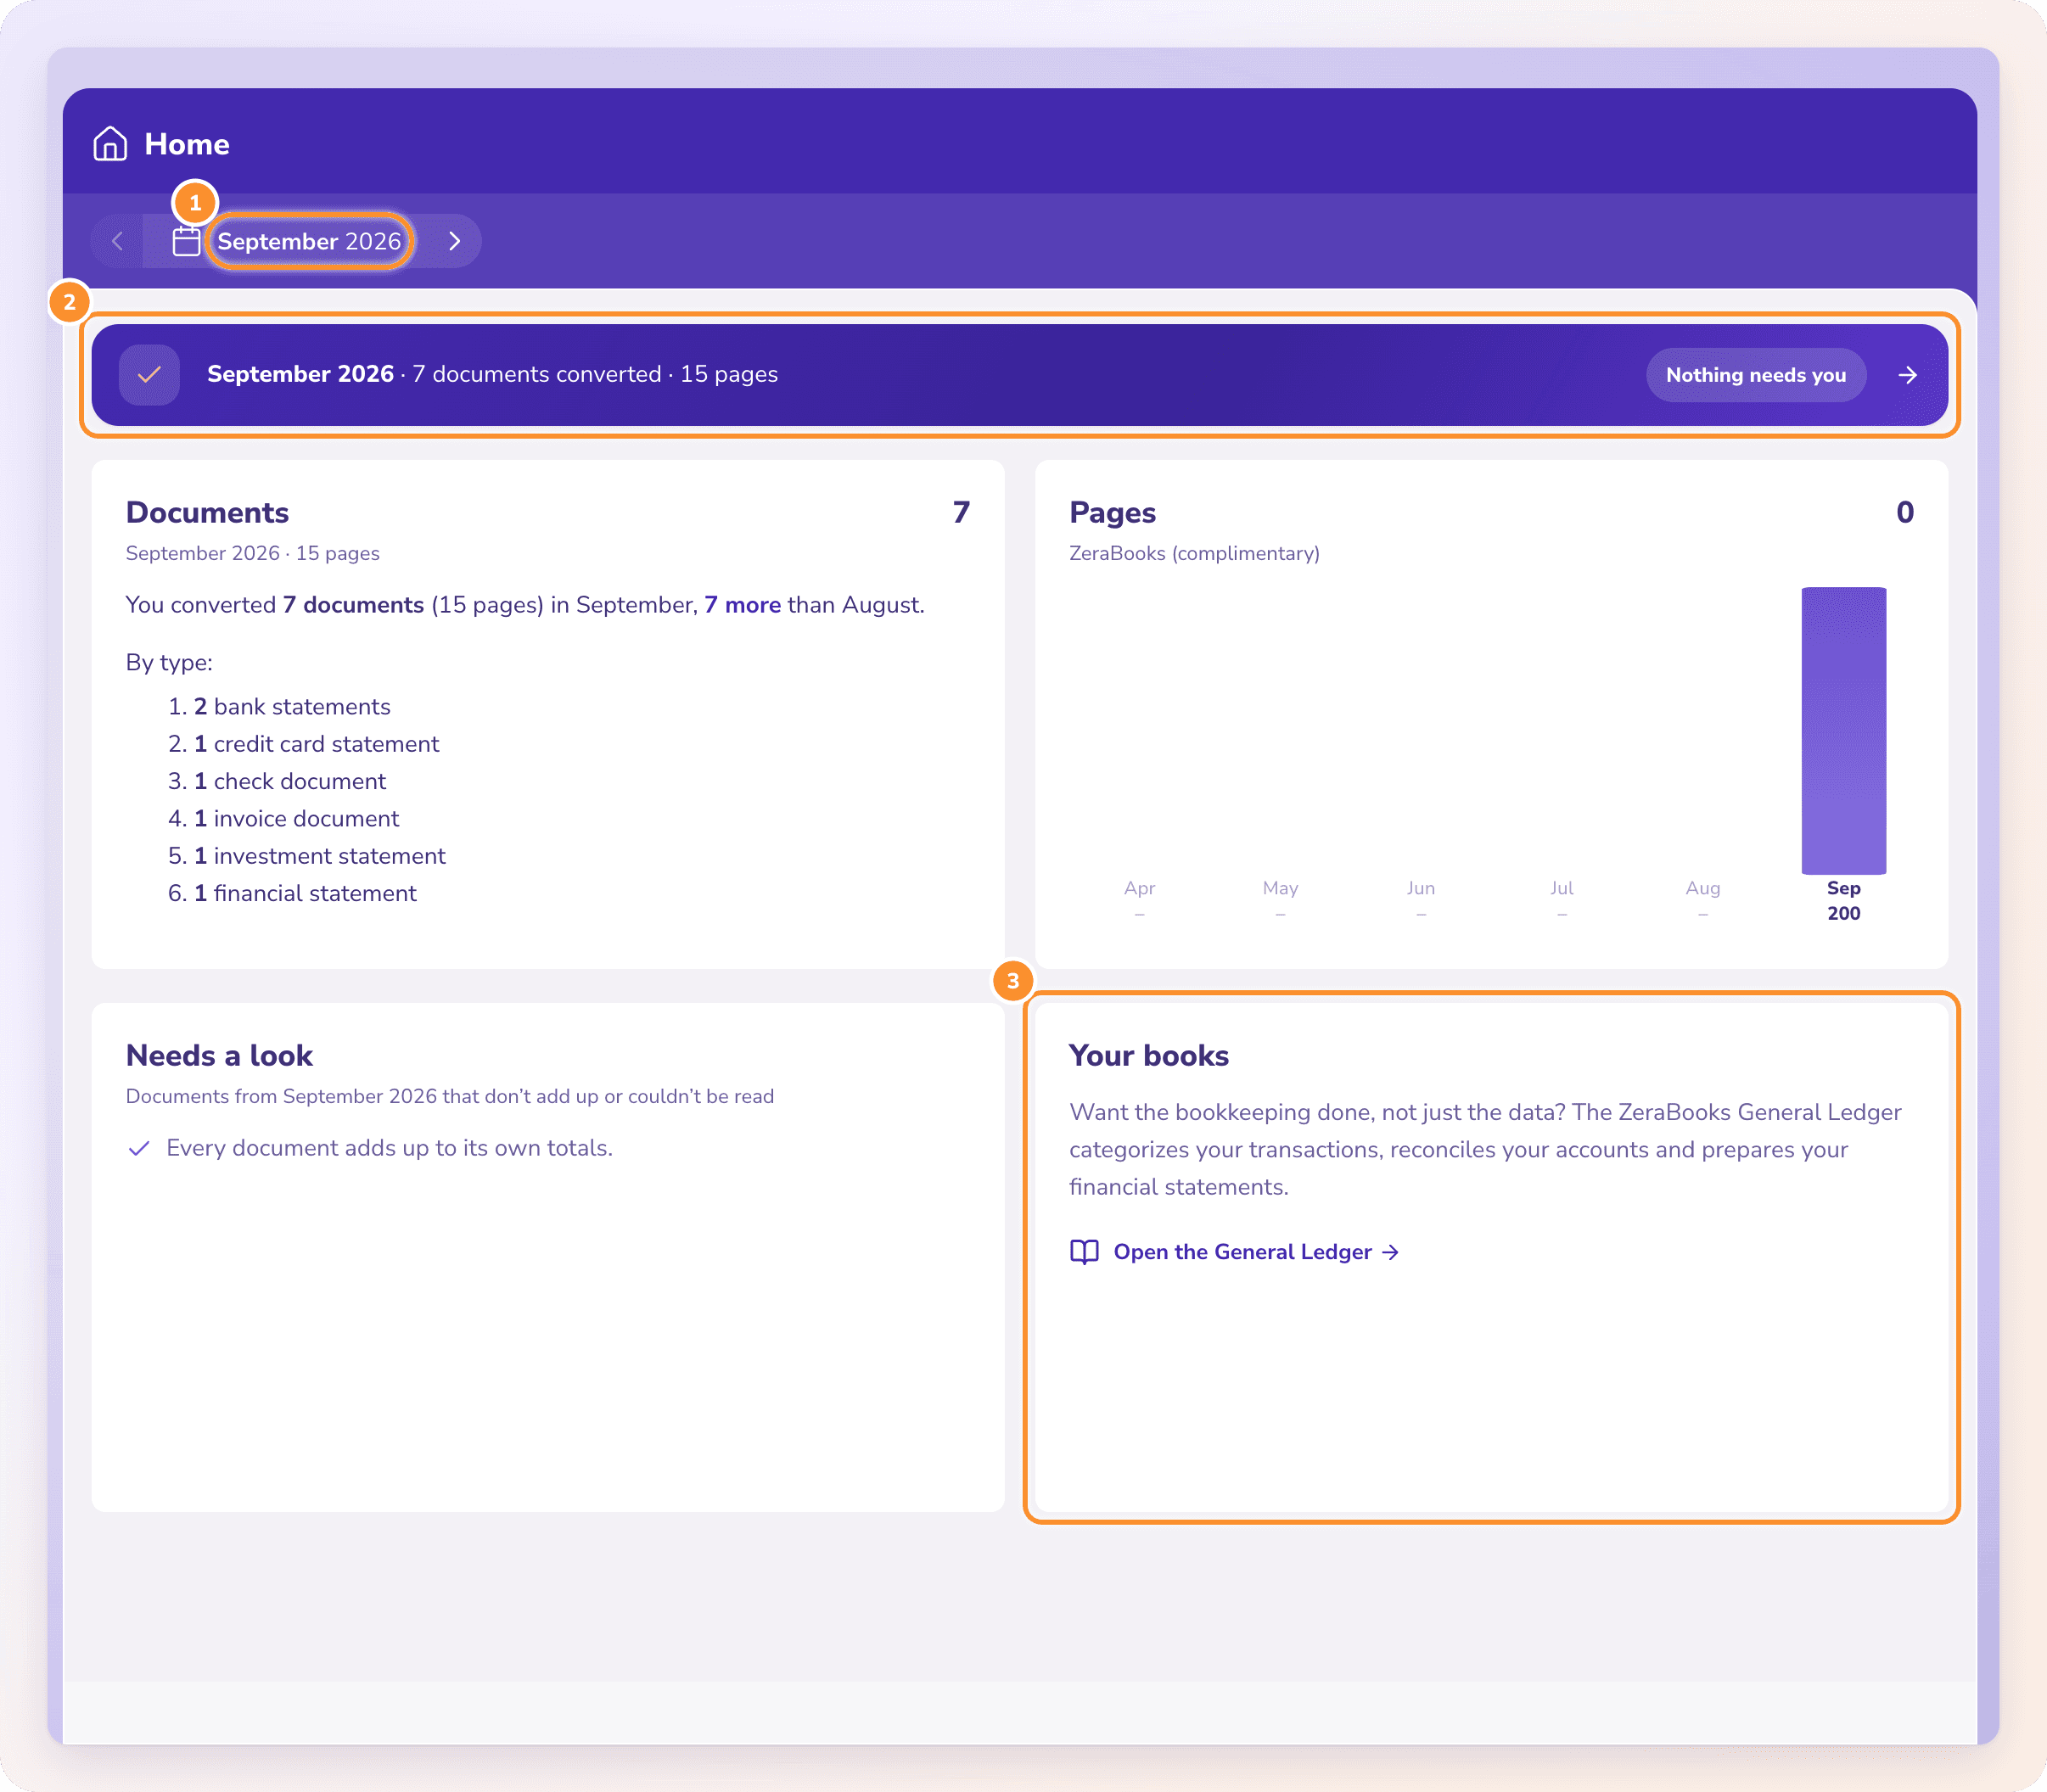The height and width of the screenshot is (1792, 2047).
Task: Click the 'Nothing needs you' pill button
Action: [x=1755, y=375]
